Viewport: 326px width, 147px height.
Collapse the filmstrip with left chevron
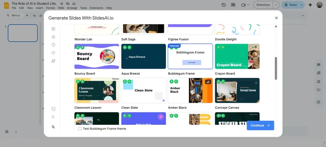point(16,132)
